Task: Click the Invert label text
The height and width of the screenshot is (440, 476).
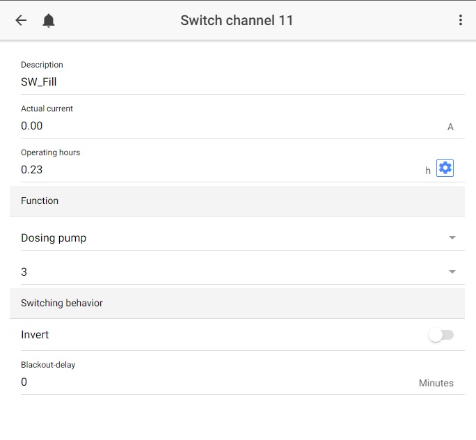Action: [35, 335]
